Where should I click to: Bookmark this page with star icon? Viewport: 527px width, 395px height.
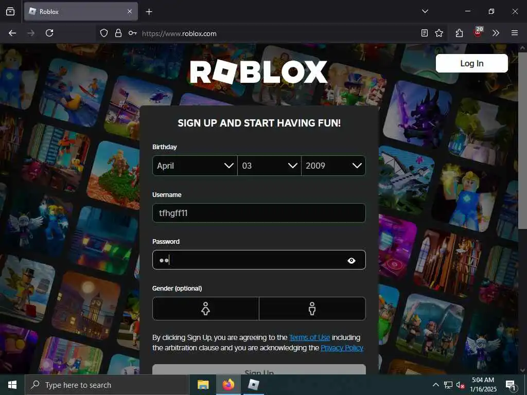click(439, 33)
